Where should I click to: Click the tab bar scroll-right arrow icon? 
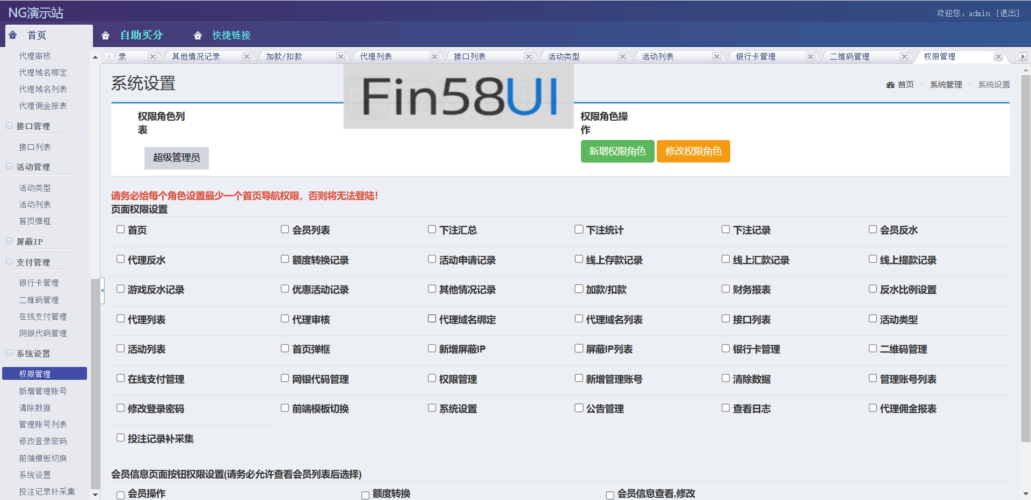[x=1022, y=57]
